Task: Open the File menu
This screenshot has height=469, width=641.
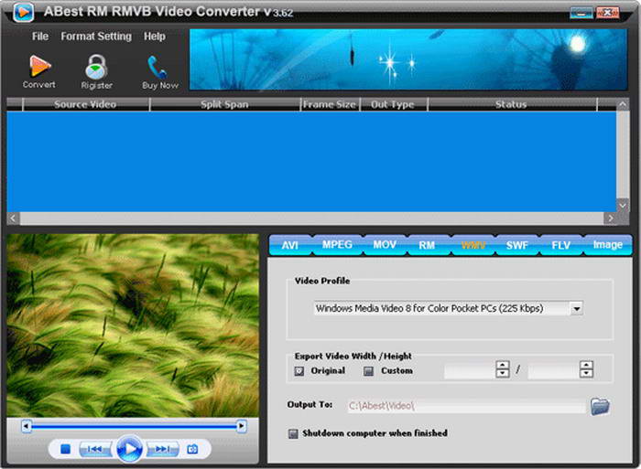Action: 40,37
